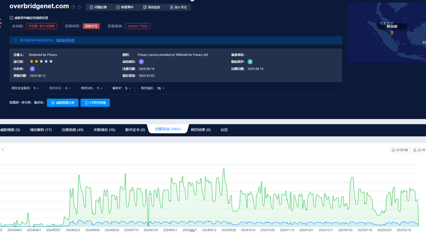Click 加入关注 to follow this domain
The width and height of the screenshot is (426, 232).
pyautogui.click(x=178, y=7)
